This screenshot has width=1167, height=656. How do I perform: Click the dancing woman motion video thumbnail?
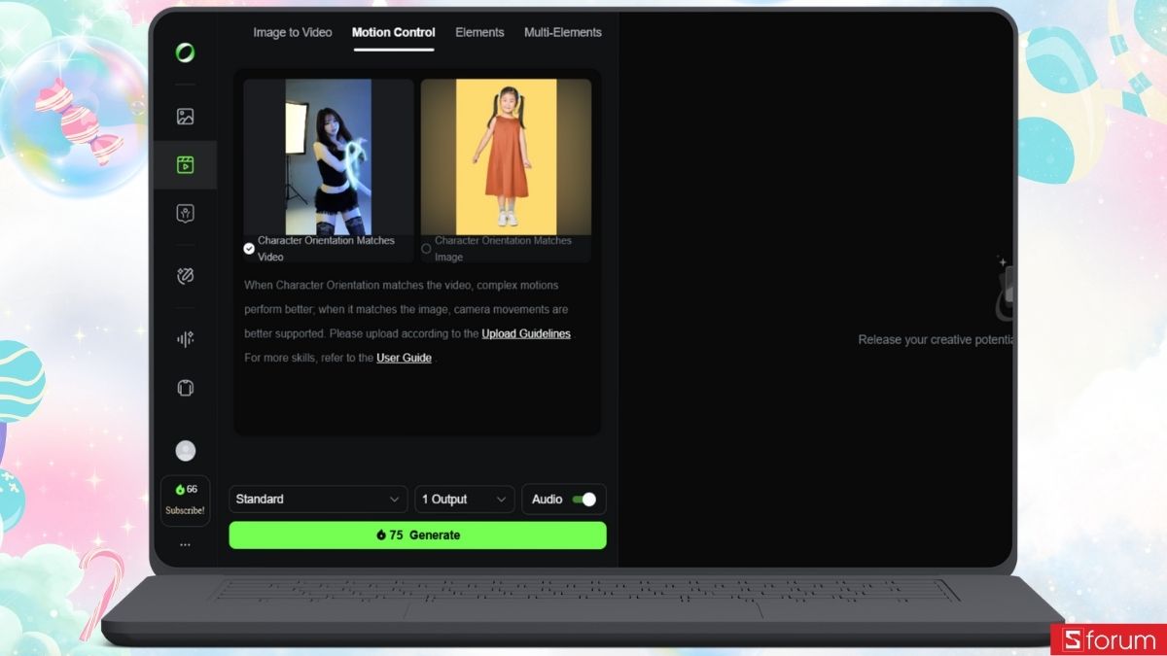click(328, 156)
